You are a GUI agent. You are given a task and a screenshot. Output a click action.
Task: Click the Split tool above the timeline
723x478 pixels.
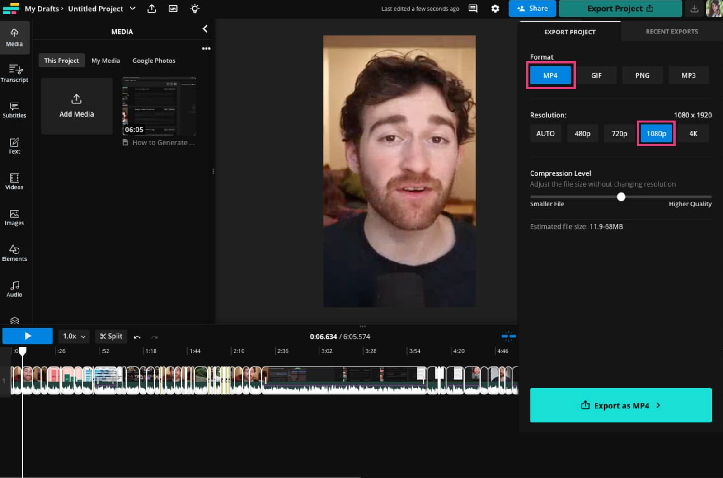[x=111, y=336]
